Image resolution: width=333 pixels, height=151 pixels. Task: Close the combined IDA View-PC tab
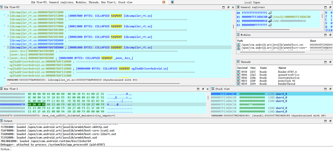click(164, 2)
